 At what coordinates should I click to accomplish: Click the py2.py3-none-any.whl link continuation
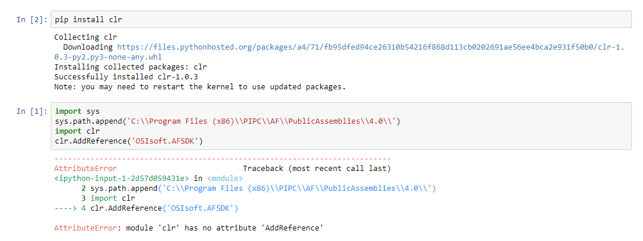click(108, 57)
